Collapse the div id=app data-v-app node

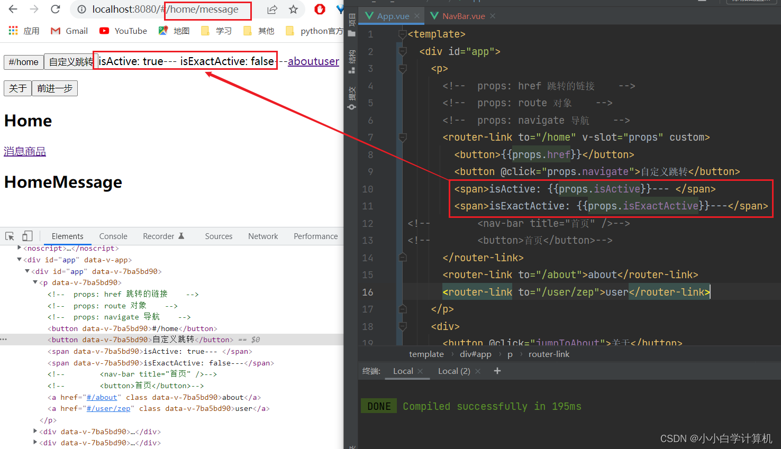tap(20, 259)
